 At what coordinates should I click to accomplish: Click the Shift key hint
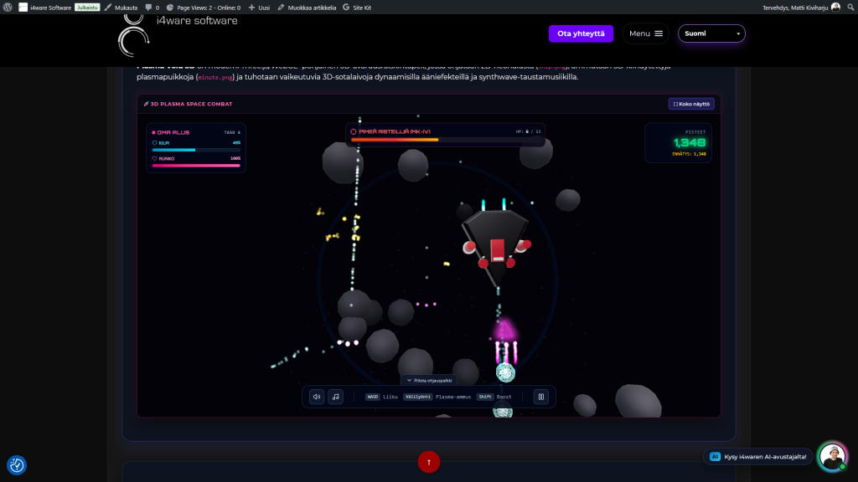485,397
